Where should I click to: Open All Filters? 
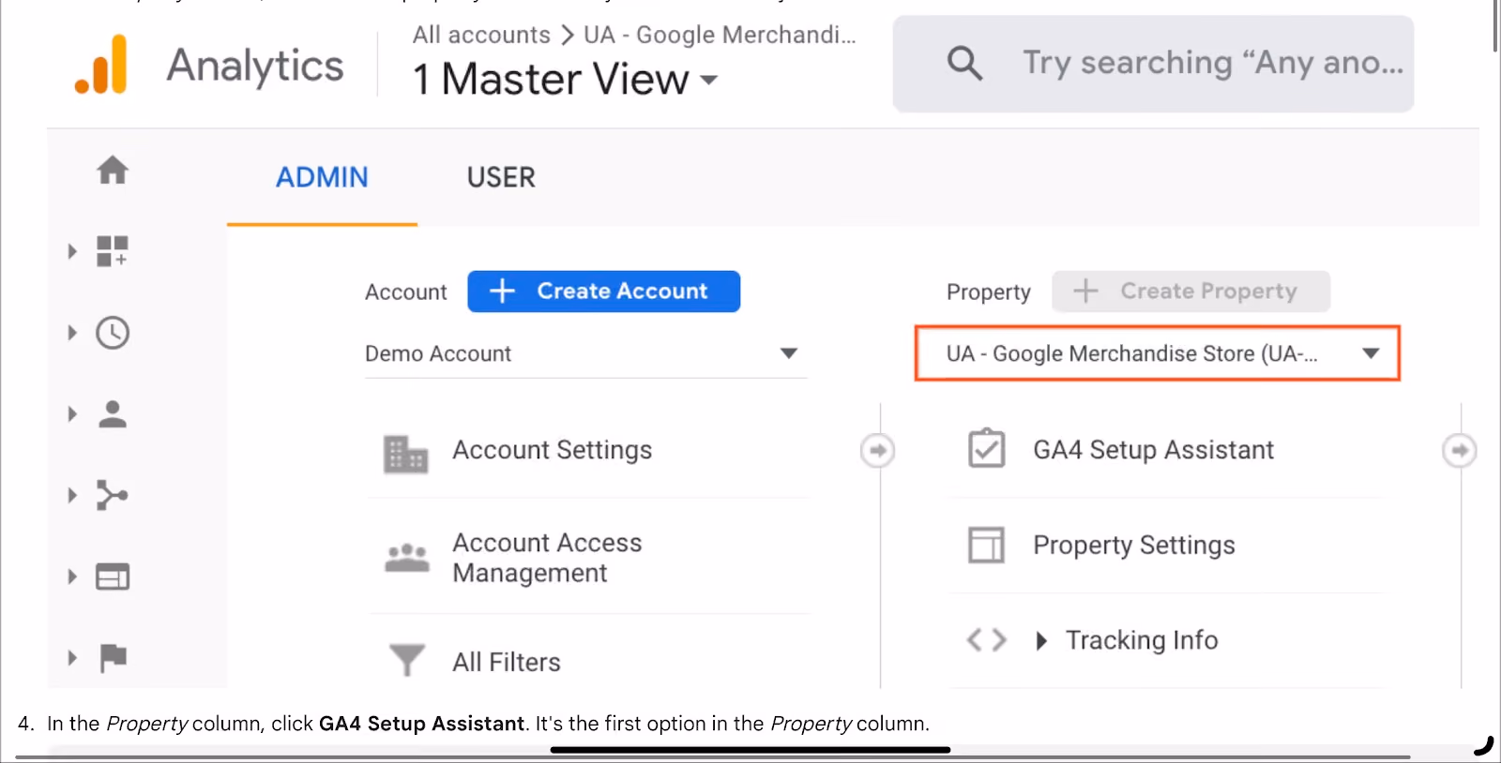507,662
